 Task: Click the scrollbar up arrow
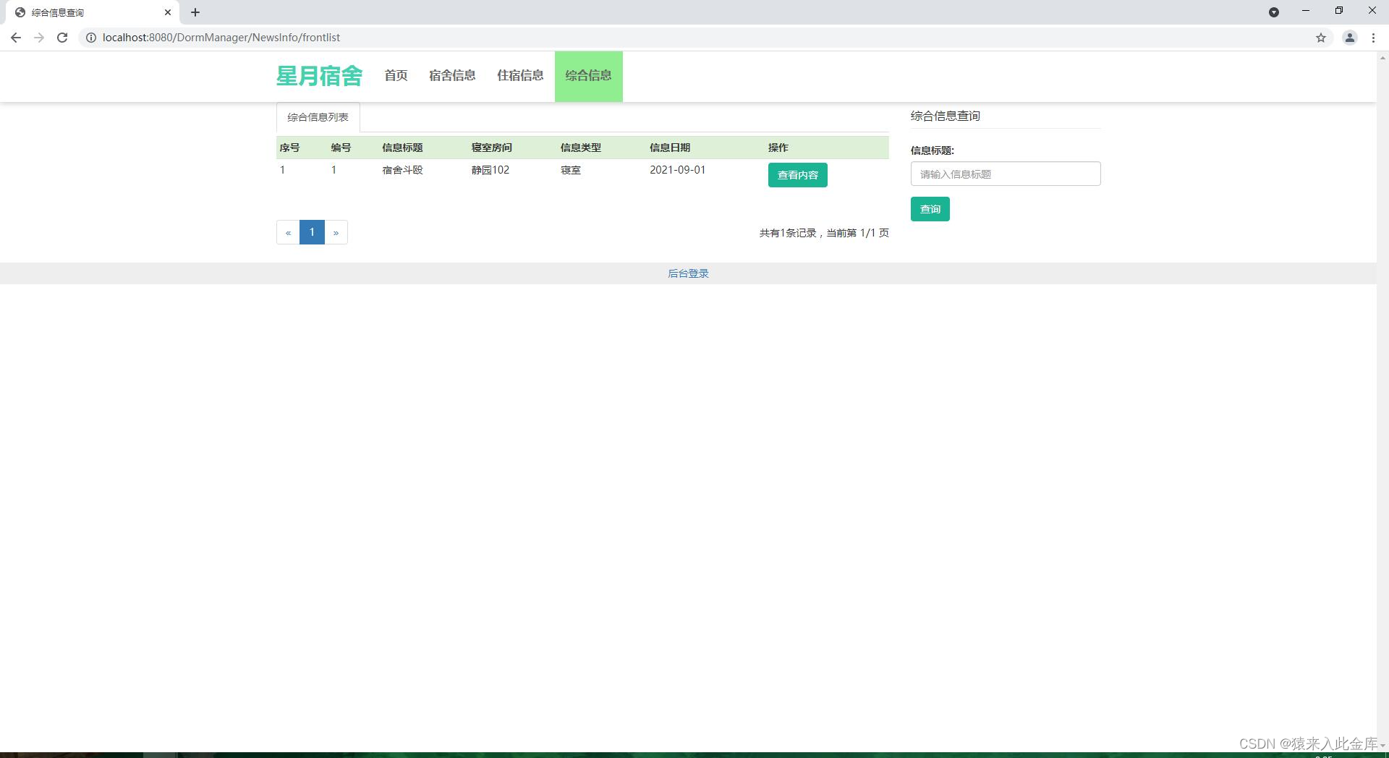[x=1382, y=57]
